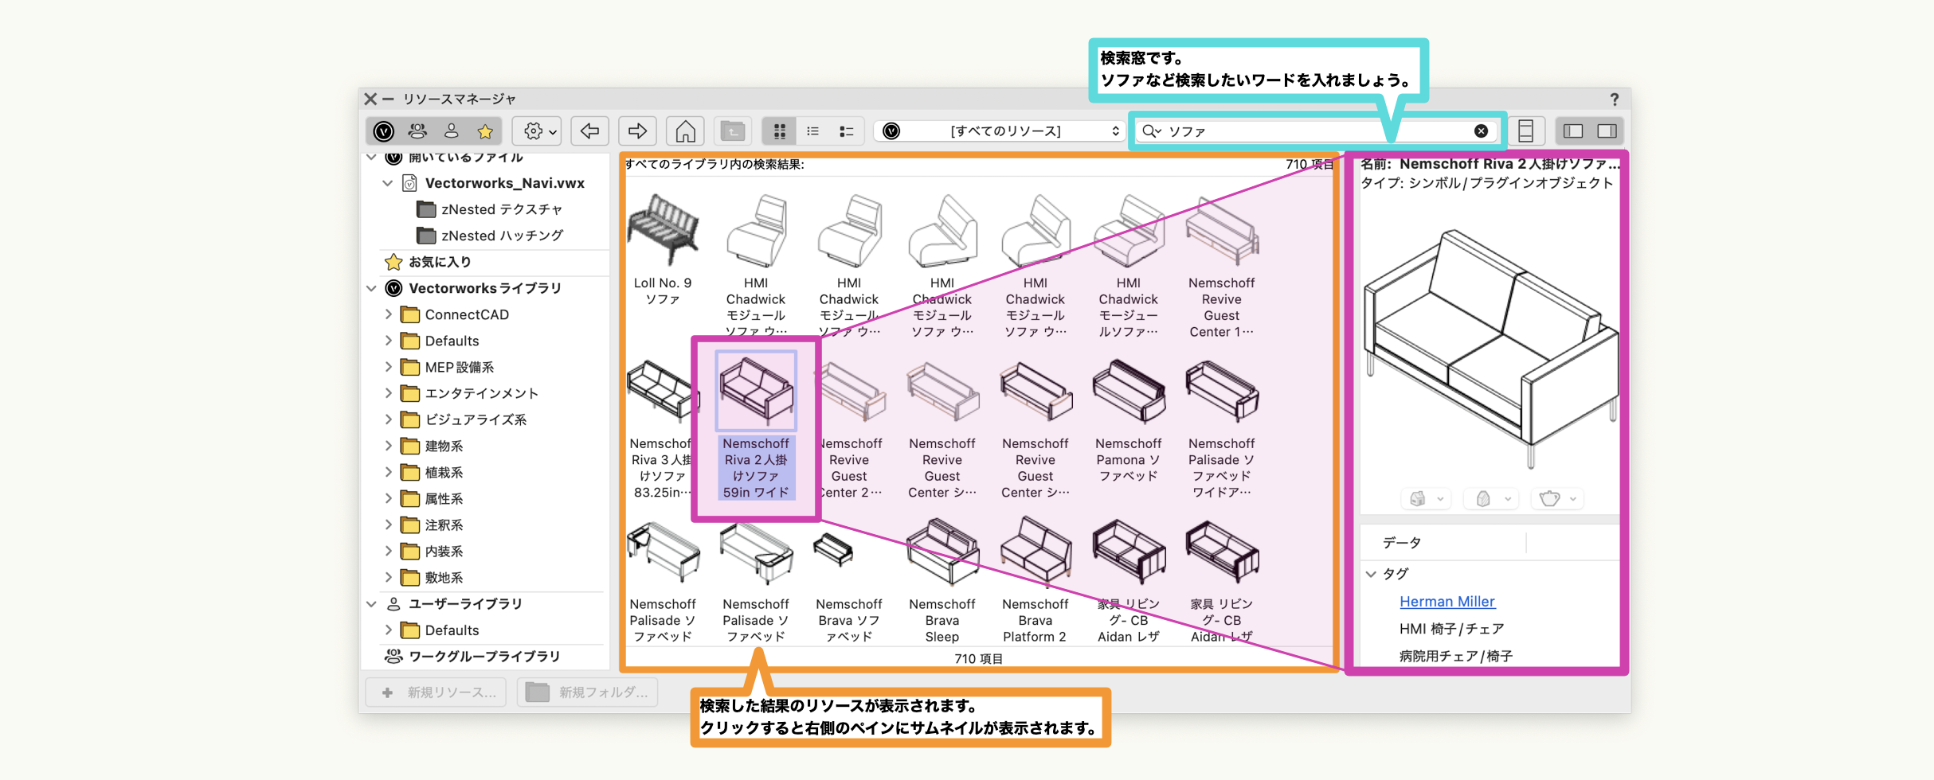Switch to thumbnail grid view
Image resolution: width=1934 pixels, height=780 pixels.
tap(780, 131)
